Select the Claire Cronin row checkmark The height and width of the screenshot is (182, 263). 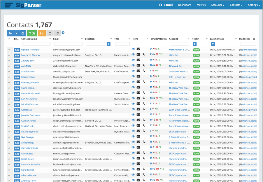[x=9, y=88]
